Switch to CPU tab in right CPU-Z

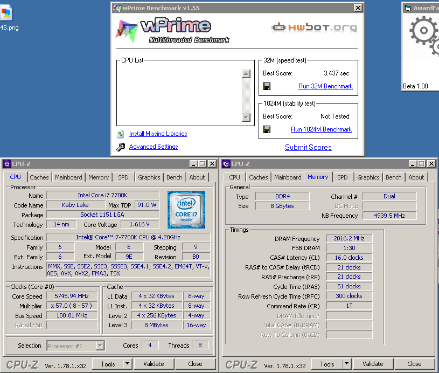(x=234, y=177)
